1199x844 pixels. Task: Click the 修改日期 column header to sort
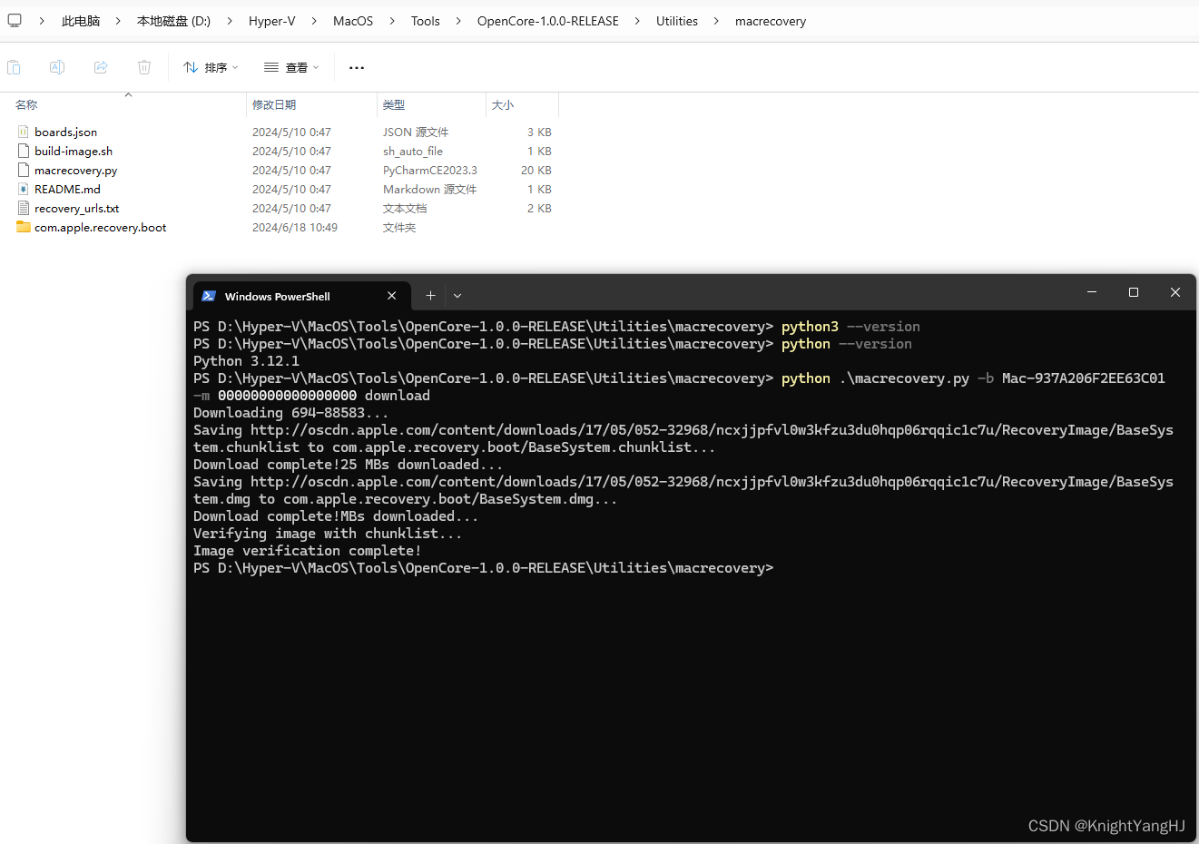[274, 104]
